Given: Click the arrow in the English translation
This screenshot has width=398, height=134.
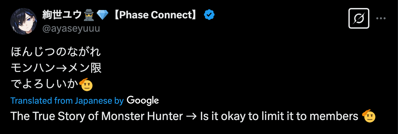Looking at the screenshot, I should coord(191,116).
